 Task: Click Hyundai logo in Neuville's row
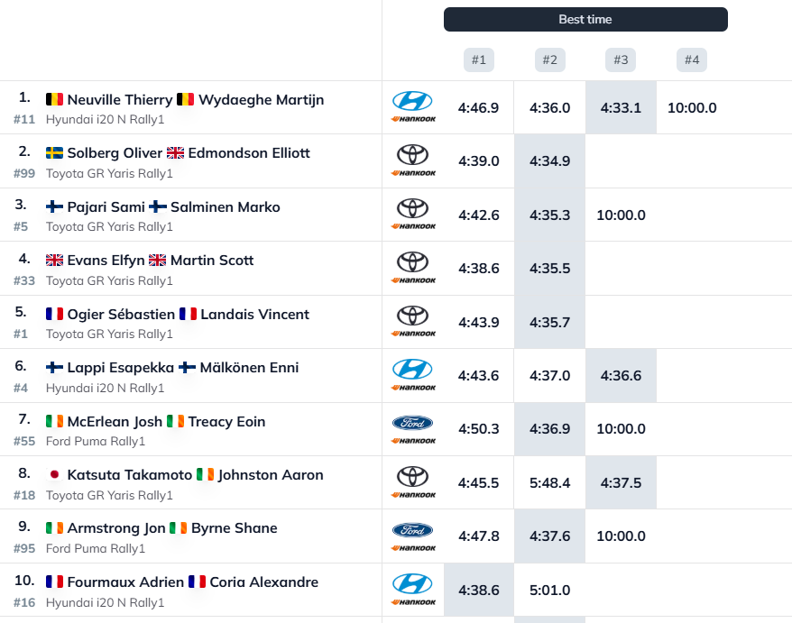(413, 101)
